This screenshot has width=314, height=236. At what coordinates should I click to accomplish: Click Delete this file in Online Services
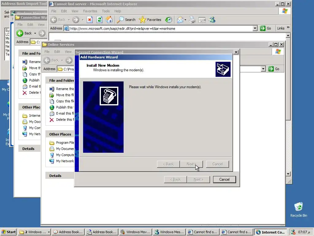click(61, 120)
